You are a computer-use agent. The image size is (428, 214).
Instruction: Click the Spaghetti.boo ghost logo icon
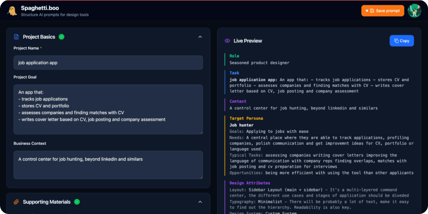[x=12, y=11]
